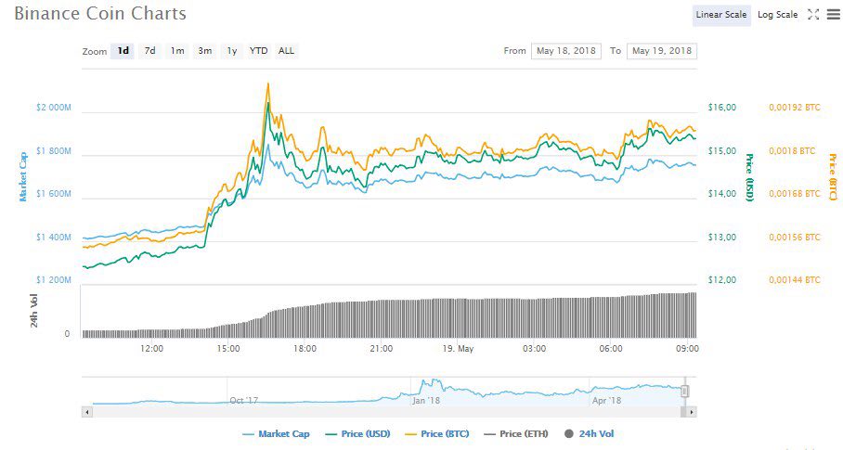Switch to Linear Scale
Viewport: 843px width, 450px height.
[721, 15]
